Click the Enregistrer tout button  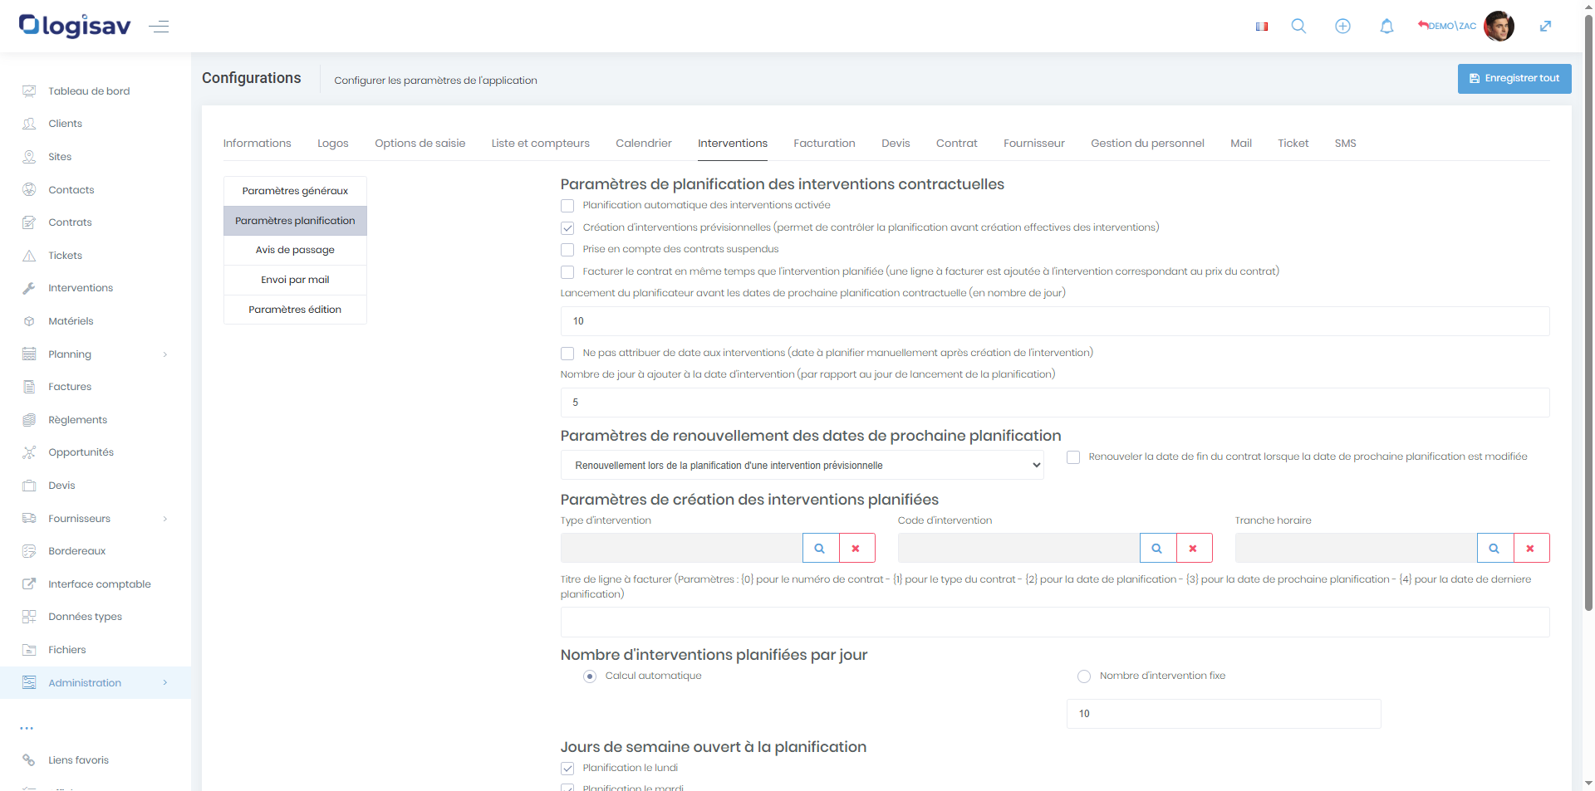1514,79
